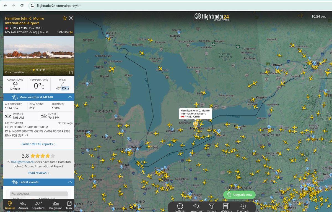The width and height of the screenshot is (332, 212).
Task: Open the Widgets tool
Action: point(226,208)
